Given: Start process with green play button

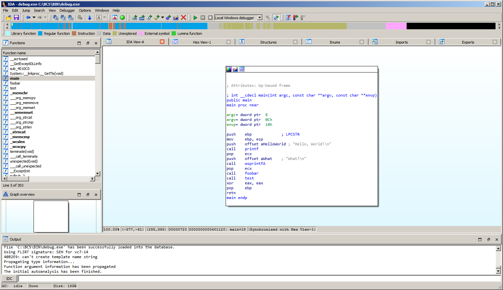Looking at the screenshot, I should pos(195,18).
